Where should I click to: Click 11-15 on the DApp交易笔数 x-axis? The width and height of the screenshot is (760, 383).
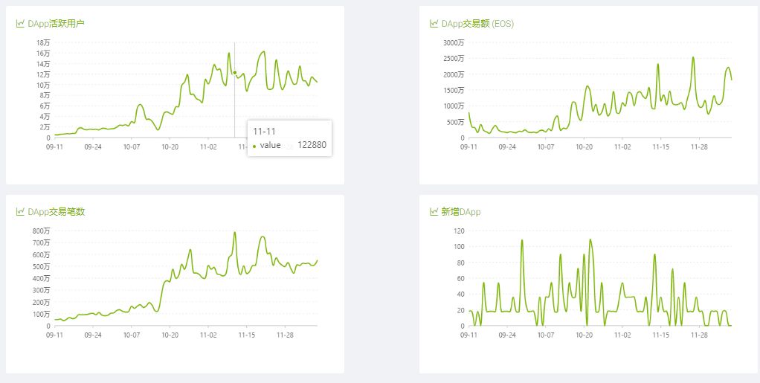point(246,335)
